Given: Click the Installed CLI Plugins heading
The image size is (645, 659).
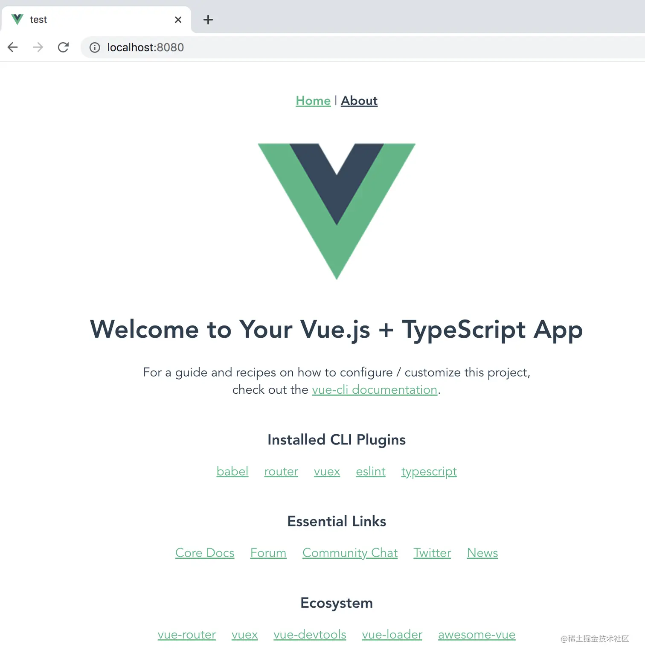Looking at the screenshot, I should pyautogui.click(x=337, y=440).
